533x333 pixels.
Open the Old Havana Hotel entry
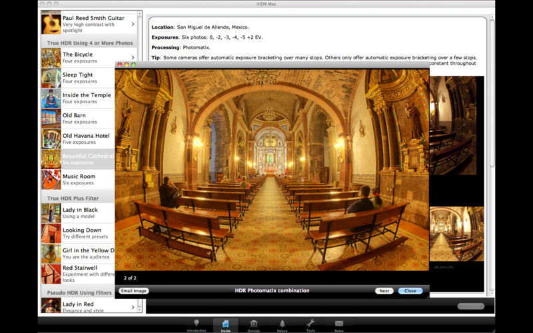click(77, 139)
